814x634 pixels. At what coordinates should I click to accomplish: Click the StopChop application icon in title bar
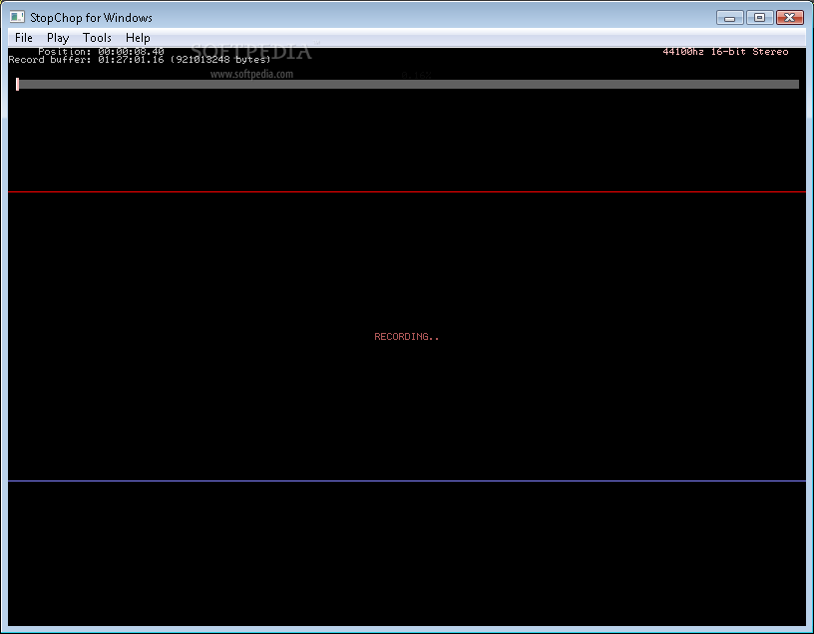(x=17, y=17)
